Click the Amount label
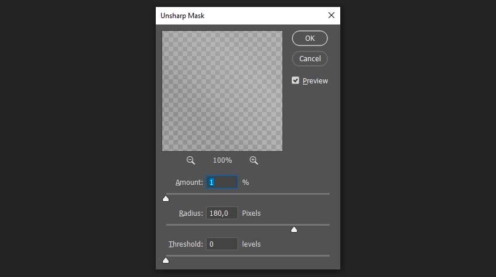The width and height of the screenshot is (496, 277). tap(189, 183)
